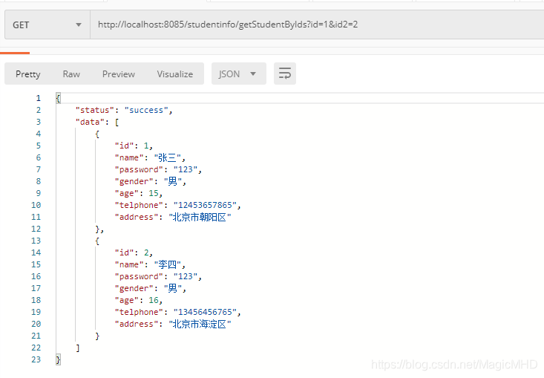Click the age value 16
Screen dimensions: 544x378
click(154, 300)
